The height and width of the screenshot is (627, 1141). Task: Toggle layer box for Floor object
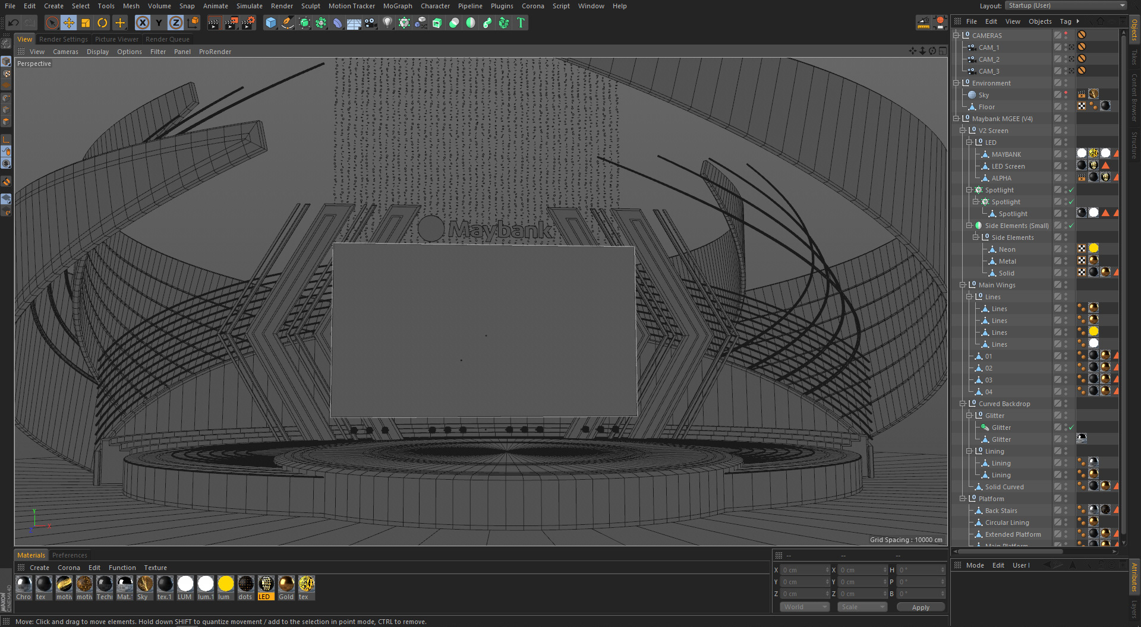1058,107
